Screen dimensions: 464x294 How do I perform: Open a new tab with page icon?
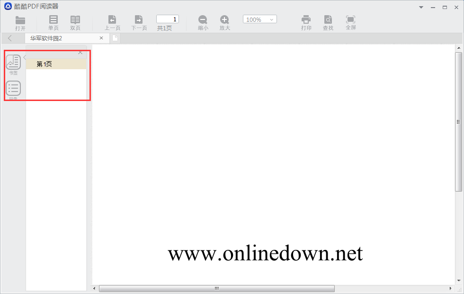(x=115, y=38)
